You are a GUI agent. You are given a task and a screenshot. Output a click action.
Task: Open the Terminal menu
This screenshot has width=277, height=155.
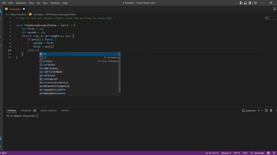coord(55,3)
